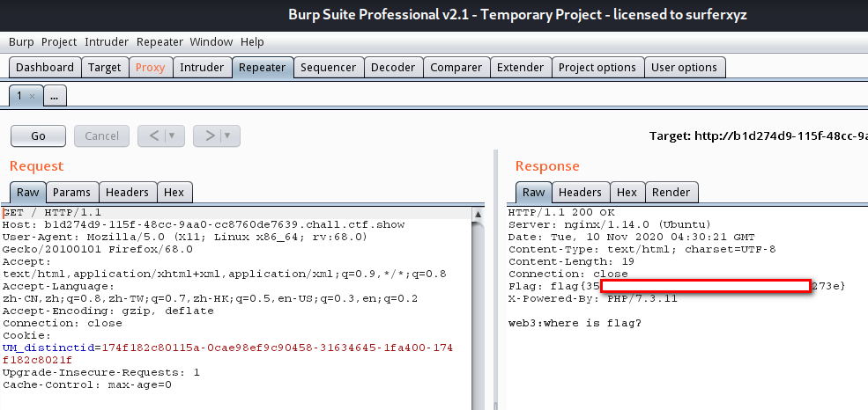The height and width of the screenshot is (410, 868).
Task: Click 'Content-Length: 19' response header
Action: [x=571, y=261]
